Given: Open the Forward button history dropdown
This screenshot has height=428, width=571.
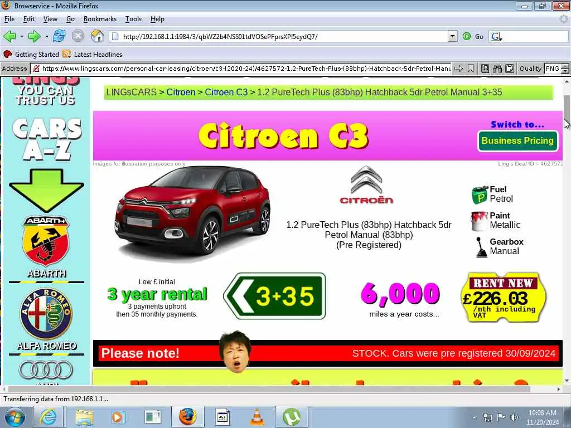Looking at the screenshot, I should coord(47,36).
